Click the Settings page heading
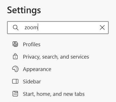Image resolution: width=116 pixels, height=102 pixels. (x=24, y=10)
